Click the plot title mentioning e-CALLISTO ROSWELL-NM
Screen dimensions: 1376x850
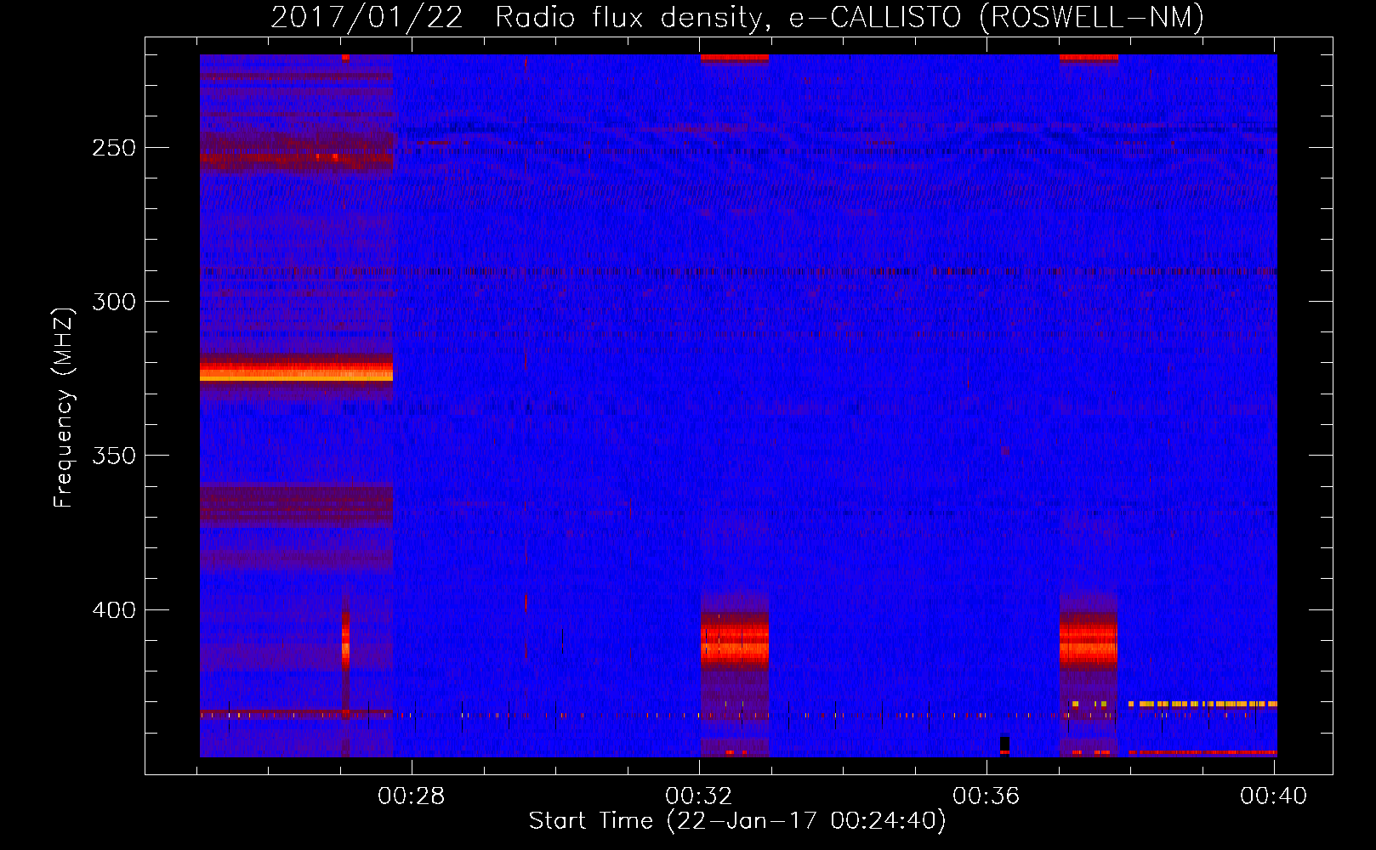click(737, 17)
